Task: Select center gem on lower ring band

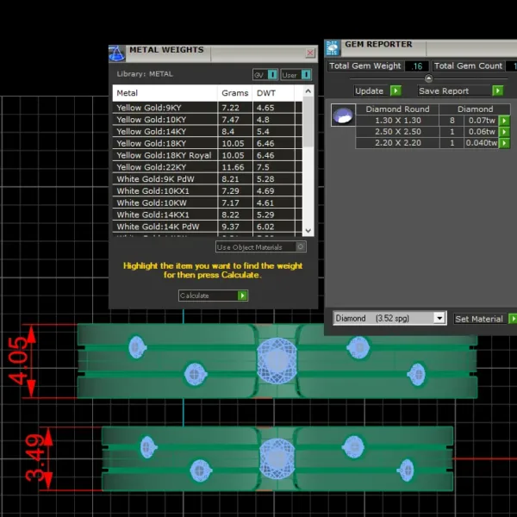Action: pyautogui.click(x=277, y=458)
